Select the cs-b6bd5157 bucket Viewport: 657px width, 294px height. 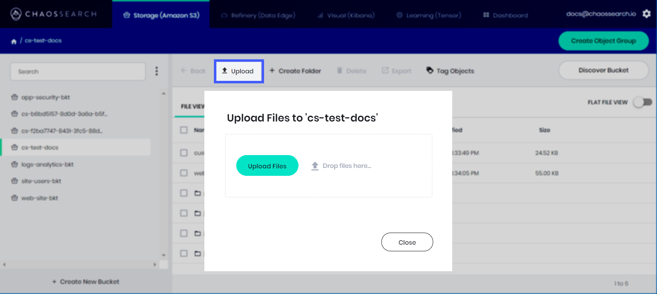(59, 114)
